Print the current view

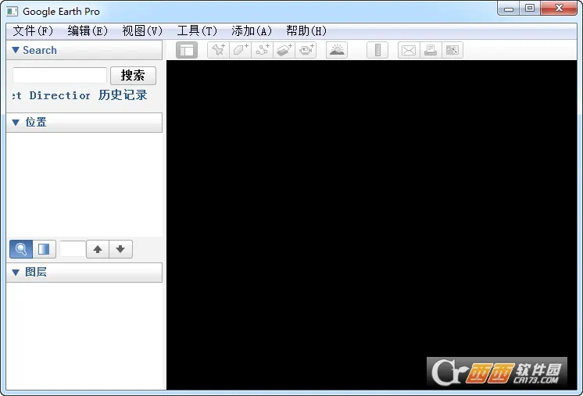click(431, 50)
